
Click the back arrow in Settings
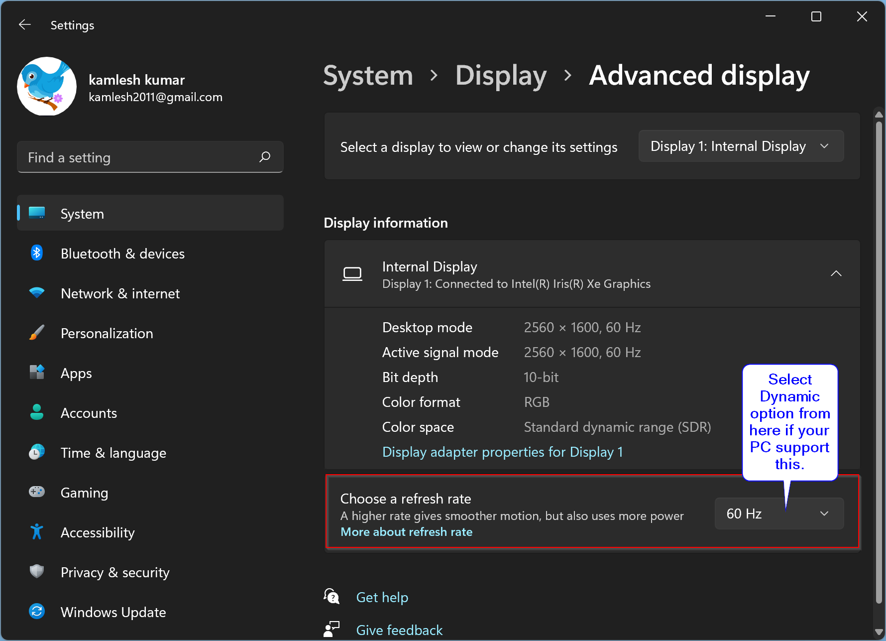click(x=25, y=25)
